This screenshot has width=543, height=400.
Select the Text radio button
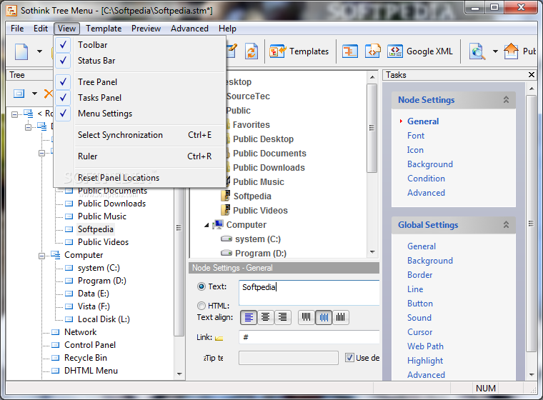click(201, 286)
